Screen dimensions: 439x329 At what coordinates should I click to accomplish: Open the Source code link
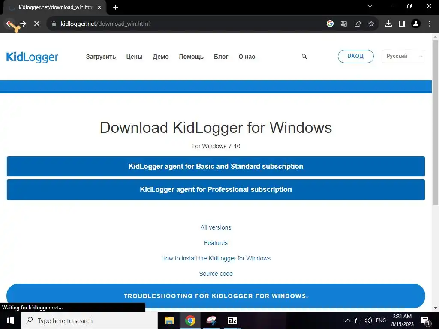point(216,274)
